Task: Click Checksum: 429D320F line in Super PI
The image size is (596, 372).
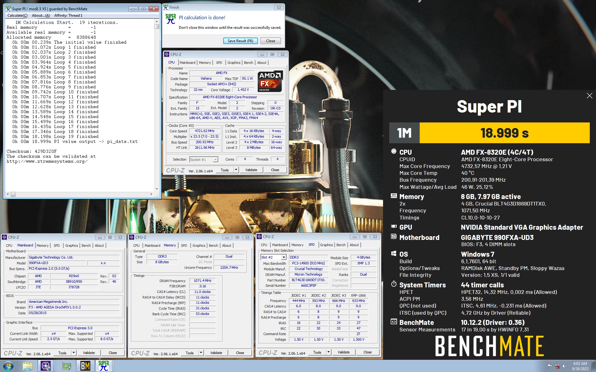Action: coord(32,151)
